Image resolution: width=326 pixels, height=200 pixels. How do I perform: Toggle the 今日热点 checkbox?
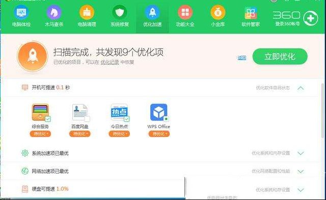127,119
